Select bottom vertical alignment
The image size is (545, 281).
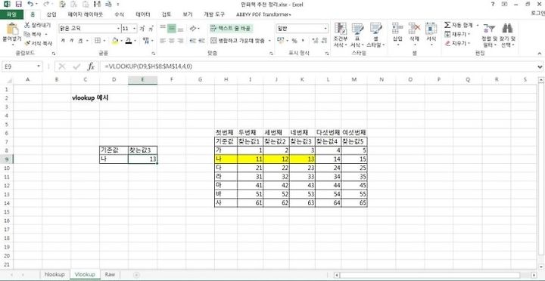(180, 29)
